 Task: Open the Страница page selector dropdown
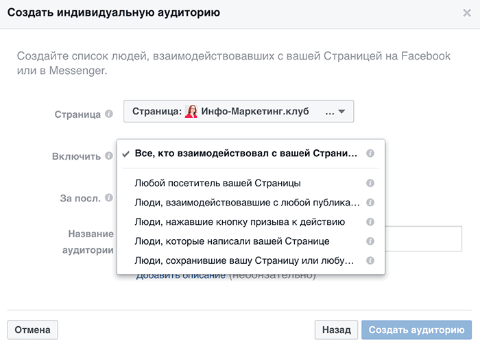click(x=239, y=112)
